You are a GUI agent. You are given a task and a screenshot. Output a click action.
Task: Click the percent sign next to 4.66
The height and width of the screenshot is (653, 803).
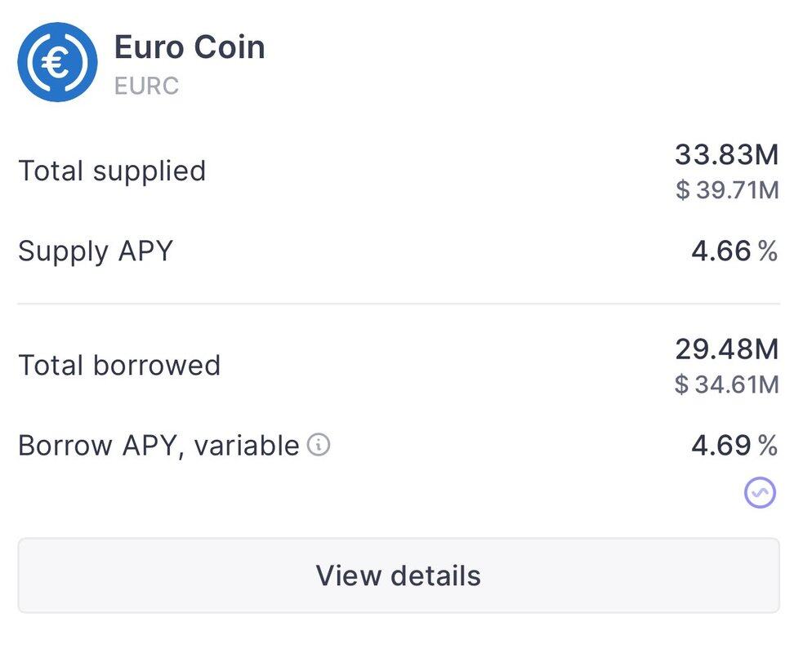point(768,251)
